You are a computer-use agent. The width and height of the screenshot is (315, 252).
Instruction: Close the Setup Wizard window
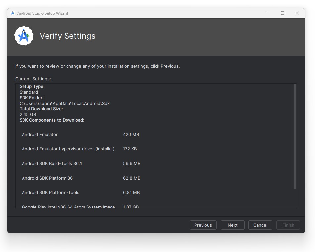pyautogui.click(x=297, y=13)
